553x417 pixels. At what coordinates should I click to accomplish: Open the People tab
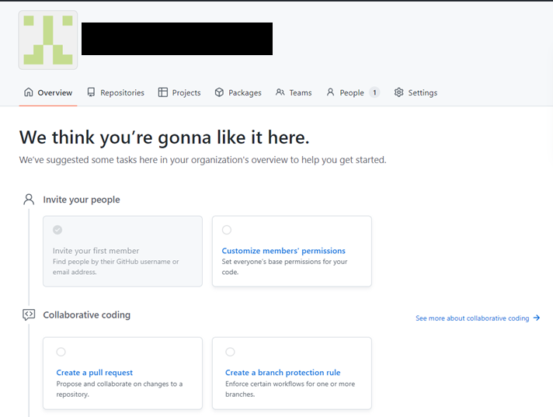[353, 92]
